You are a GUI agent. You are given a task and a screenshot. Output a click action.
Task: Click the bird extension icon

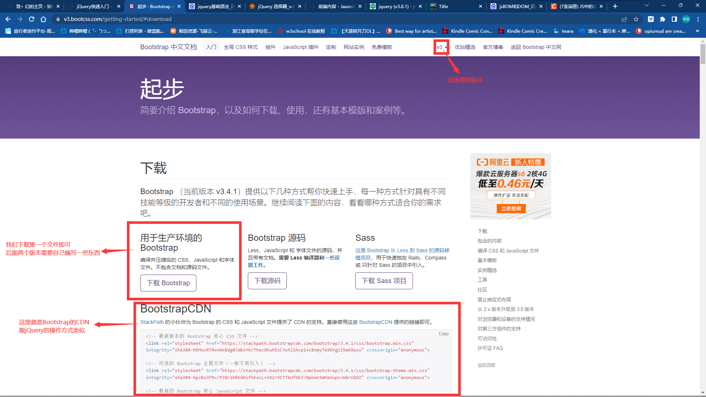[x=651, y=19]
